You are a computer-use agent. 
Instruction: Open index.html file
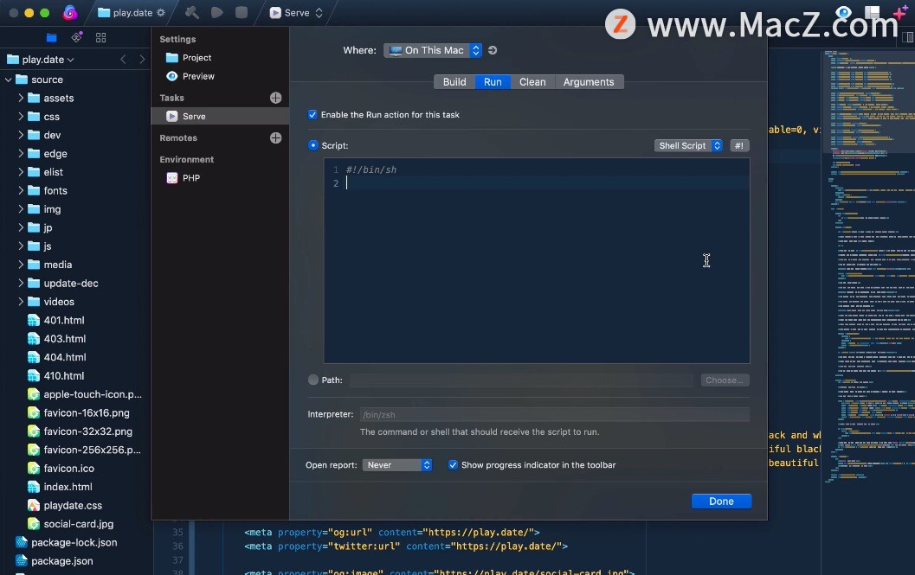(x=60, y=487)
